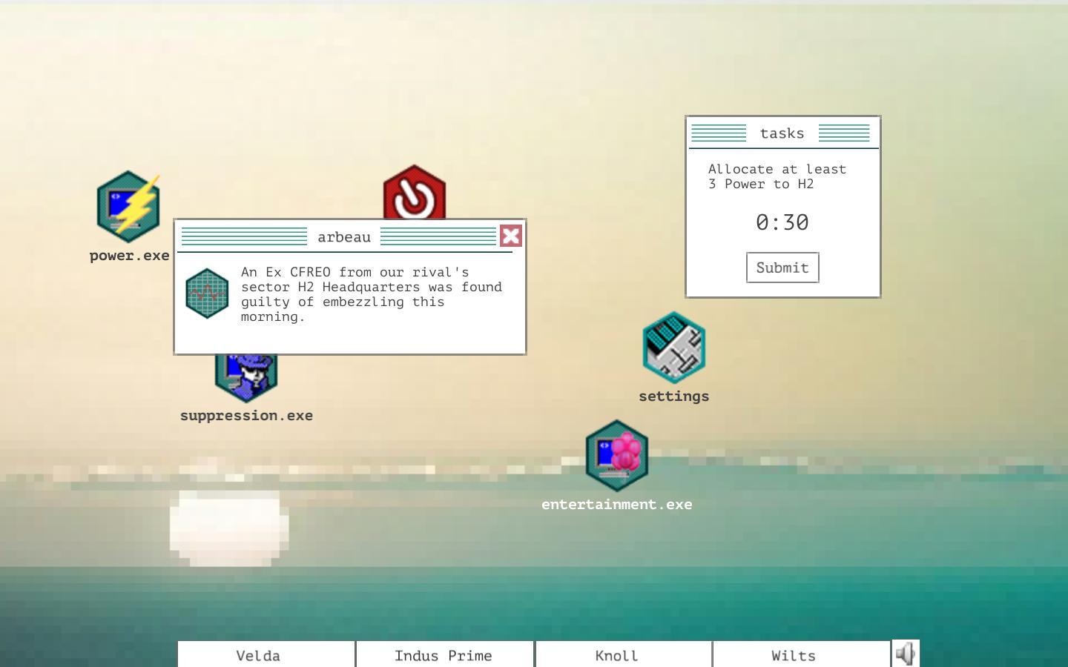Open the settings desktop icon

(674, 348)
